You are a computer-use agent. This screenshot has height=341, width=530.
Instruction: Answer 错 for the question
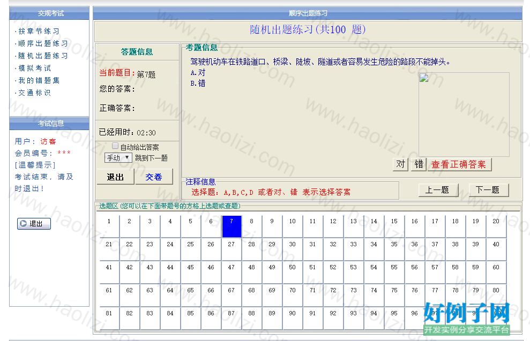point(419,164)
